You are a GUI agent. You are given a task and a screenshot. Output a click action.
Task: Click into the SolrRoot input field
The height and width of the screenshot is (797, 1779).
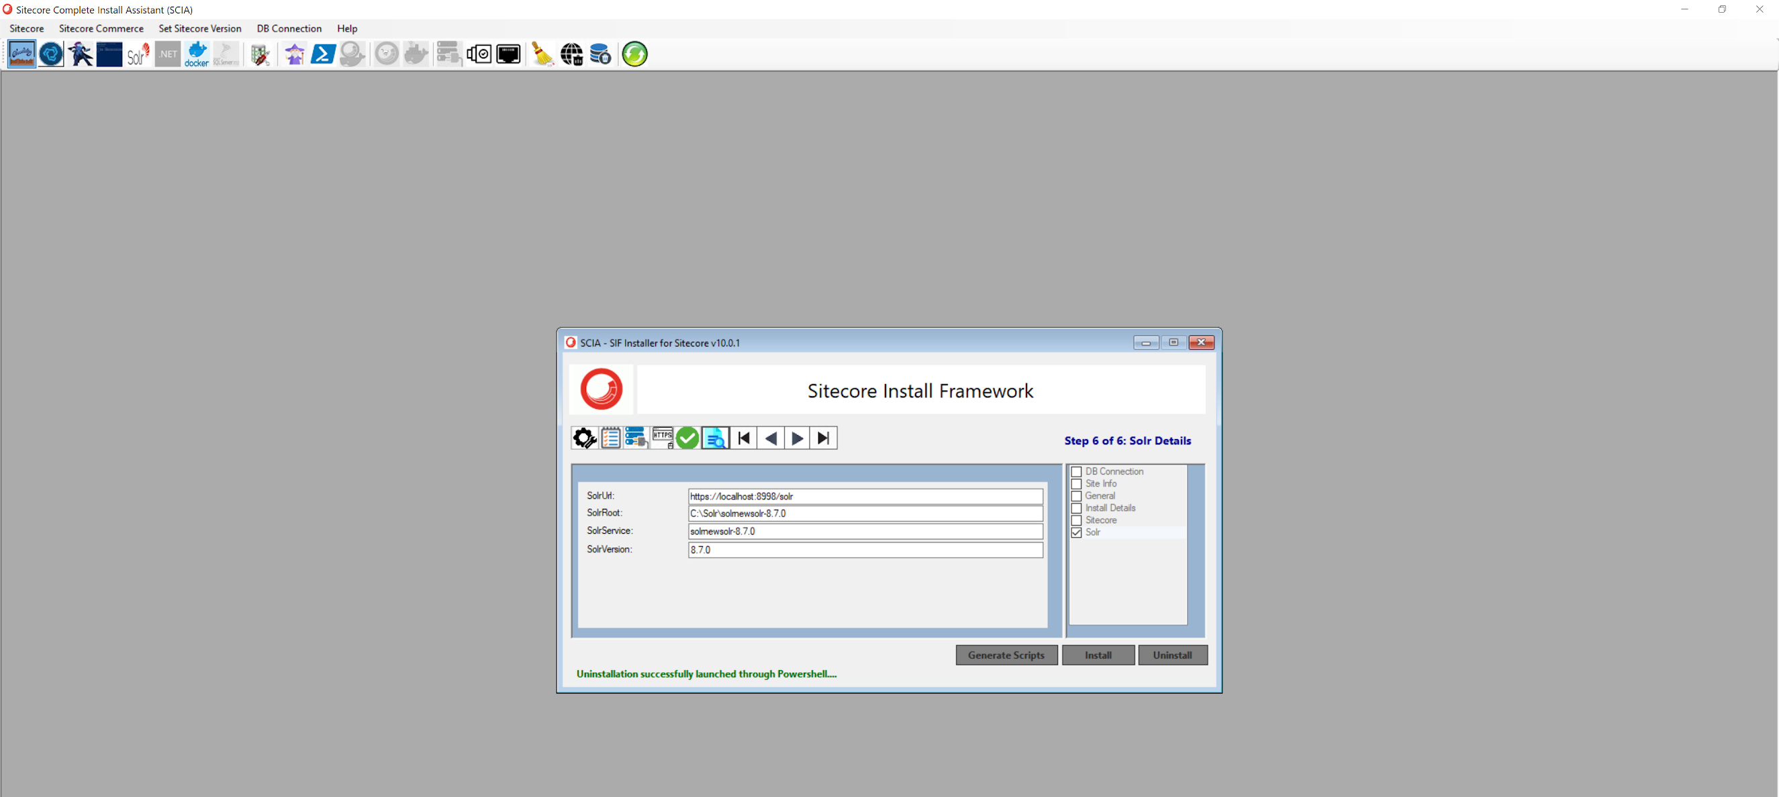click(865, 513)
